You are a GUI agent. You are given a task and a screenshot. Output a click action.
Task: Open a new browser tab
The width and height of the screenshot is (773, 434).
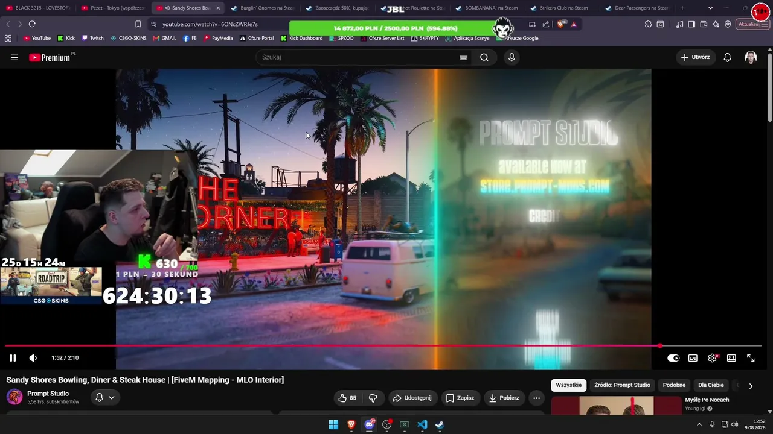point(682,8)
